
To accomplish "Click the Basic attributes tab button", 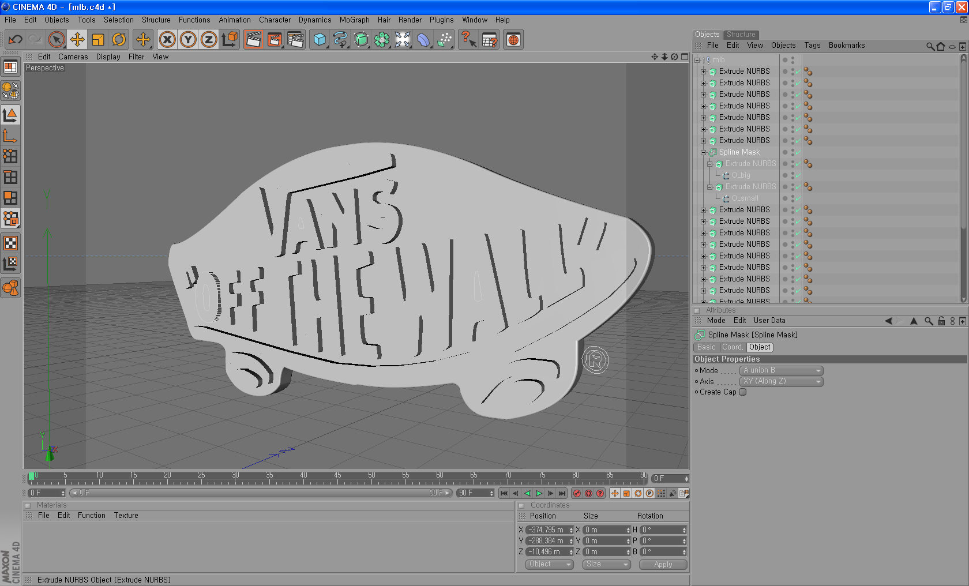I will coord(706,347).
